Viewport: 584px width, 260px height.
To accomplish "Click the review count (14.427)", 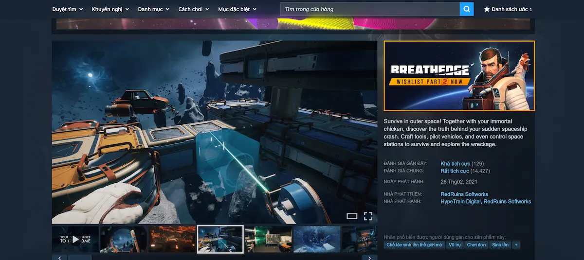I will 480,171.
